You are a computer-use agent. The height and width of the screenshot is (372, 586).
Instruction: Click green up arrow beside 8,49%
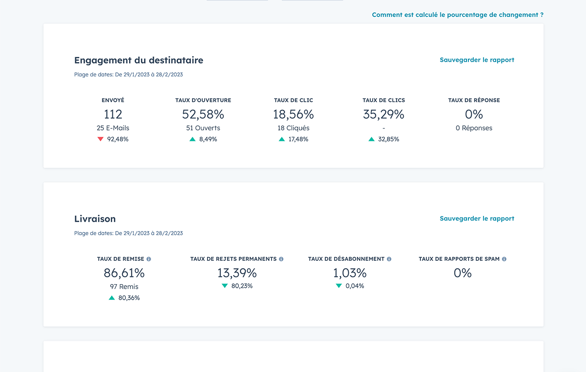click(193, 139)
